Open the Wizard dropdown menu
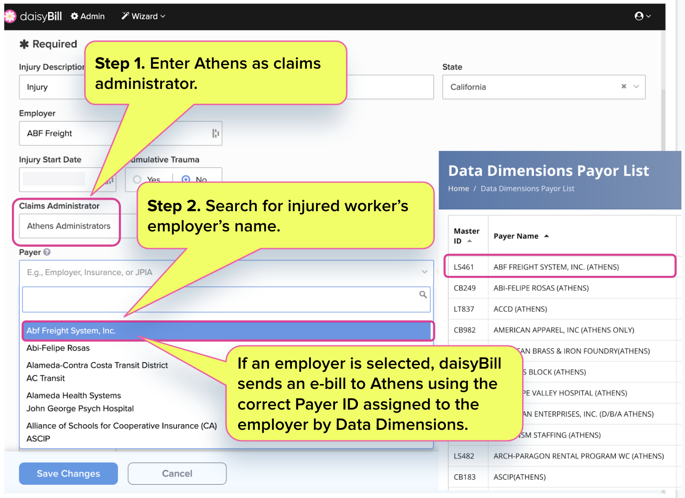The image size is (685, 498). (x=144, y=16)
